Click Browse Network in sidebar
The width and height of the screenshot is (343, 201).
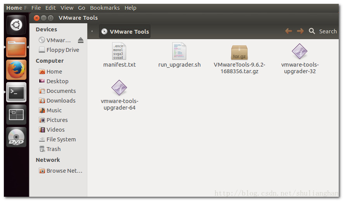(61, 171)
